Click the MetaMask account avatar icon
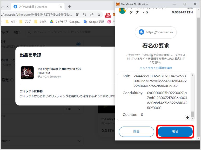Screen dimensions: 201x150 click(x=122, y=10)
